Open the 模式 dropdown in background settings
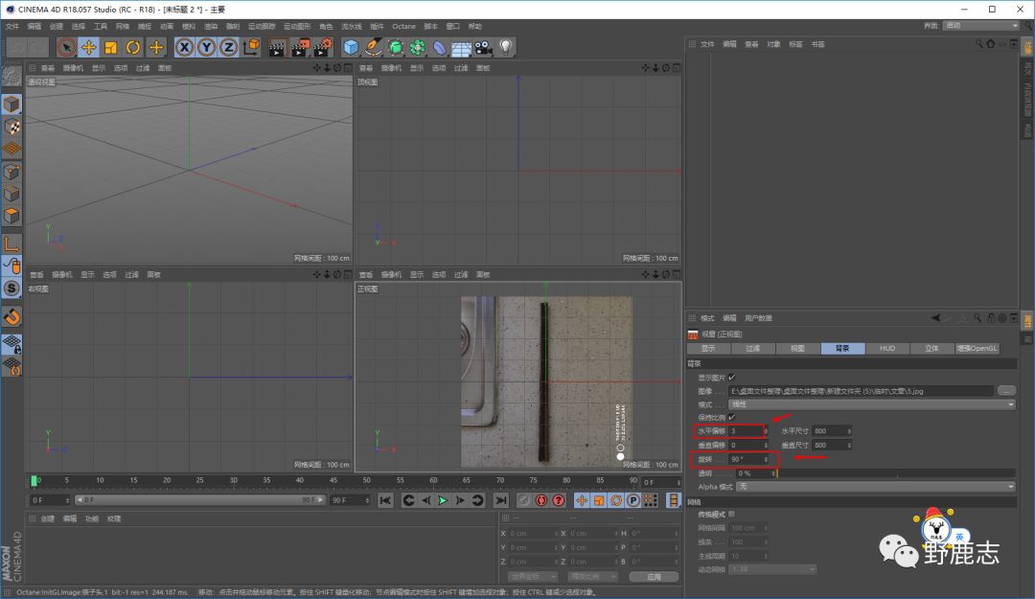 tap(870, 404)
